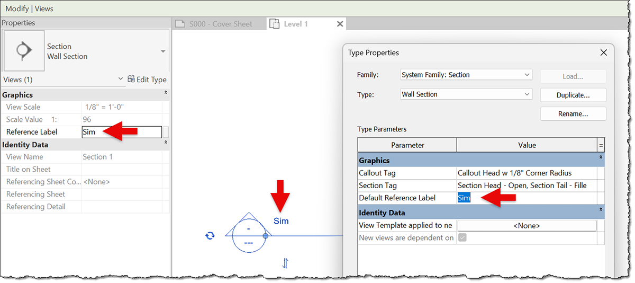Screen dimensions: 635x283
Task: Close the Level 1 view tab
Action: pos(340,24)
